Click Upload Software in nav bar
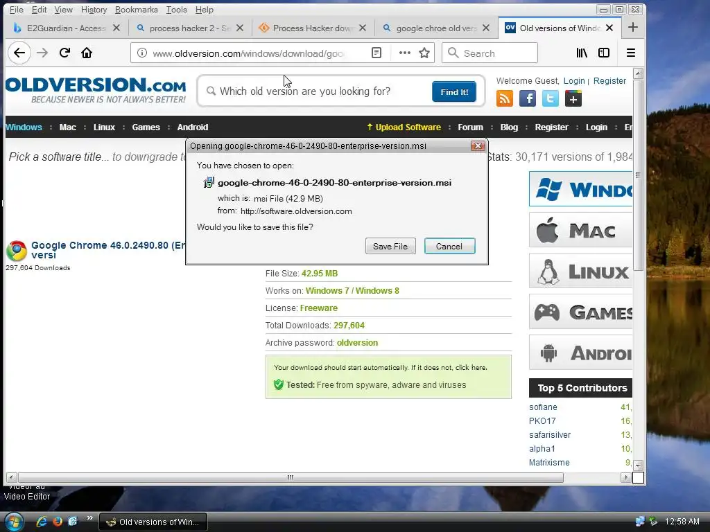The image size is (710, 532). 404,127
